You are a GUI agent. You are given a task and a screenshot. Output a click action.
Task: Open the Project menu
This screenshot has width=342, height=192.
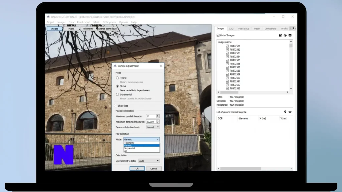pyautogui.click(x=50, y=22)
